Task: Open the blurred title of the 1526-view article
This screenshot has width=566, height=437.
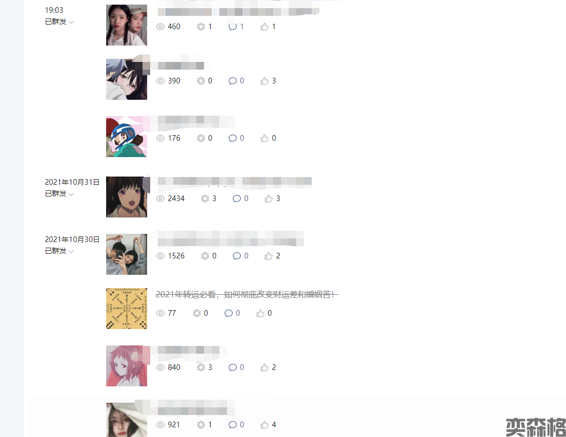Action: tap(231, 238)
